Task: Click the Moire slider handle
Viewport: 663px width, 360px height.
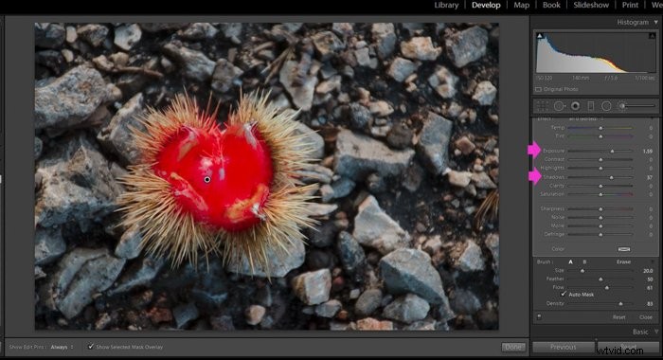Action: click(600, 225)
